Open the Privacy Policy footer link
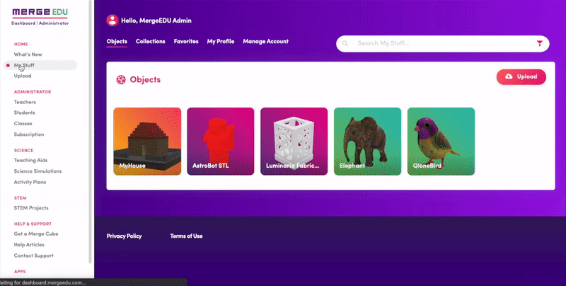 pos(125,236)
